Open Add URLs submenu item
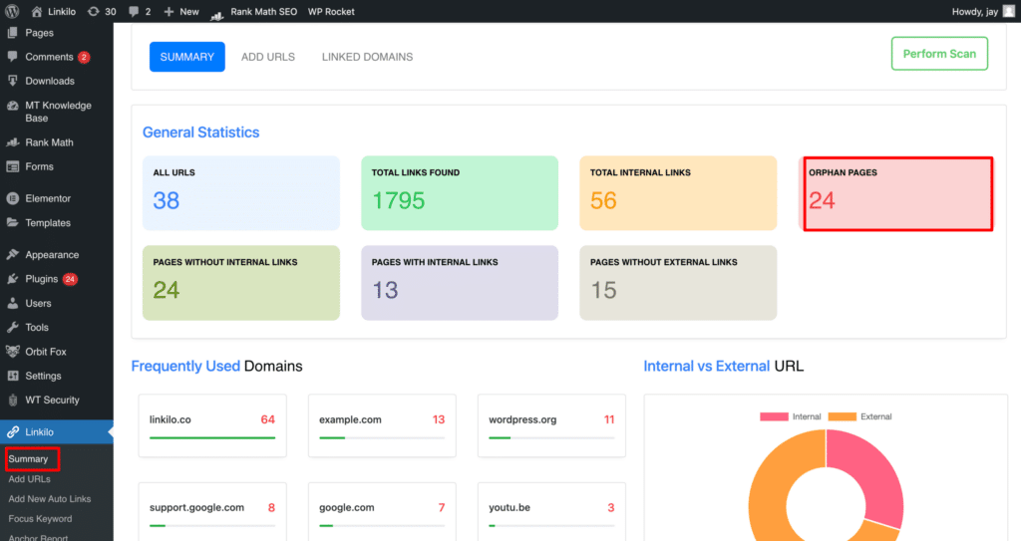 click(x=29, y=479)
